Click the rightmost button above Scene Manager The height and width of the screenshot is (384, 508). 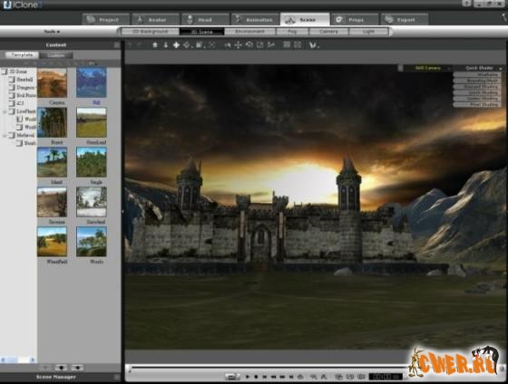click(x=77, y=368)
